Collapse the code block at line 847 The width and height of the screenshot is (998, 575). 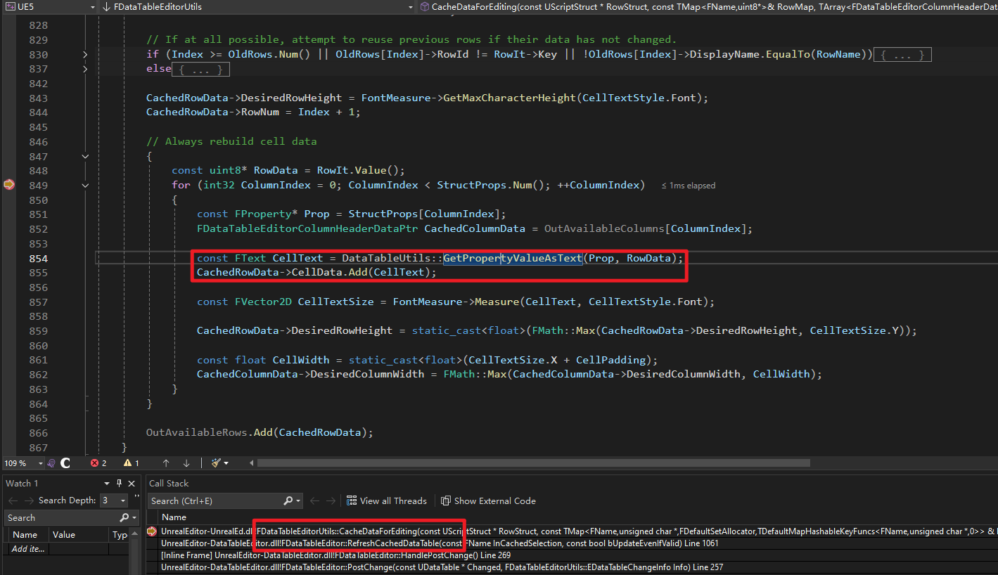(85, 156)
